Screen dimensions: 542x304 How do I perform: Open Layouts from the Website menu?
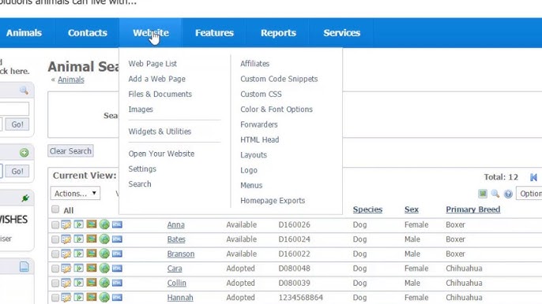(x=254, y=155)
